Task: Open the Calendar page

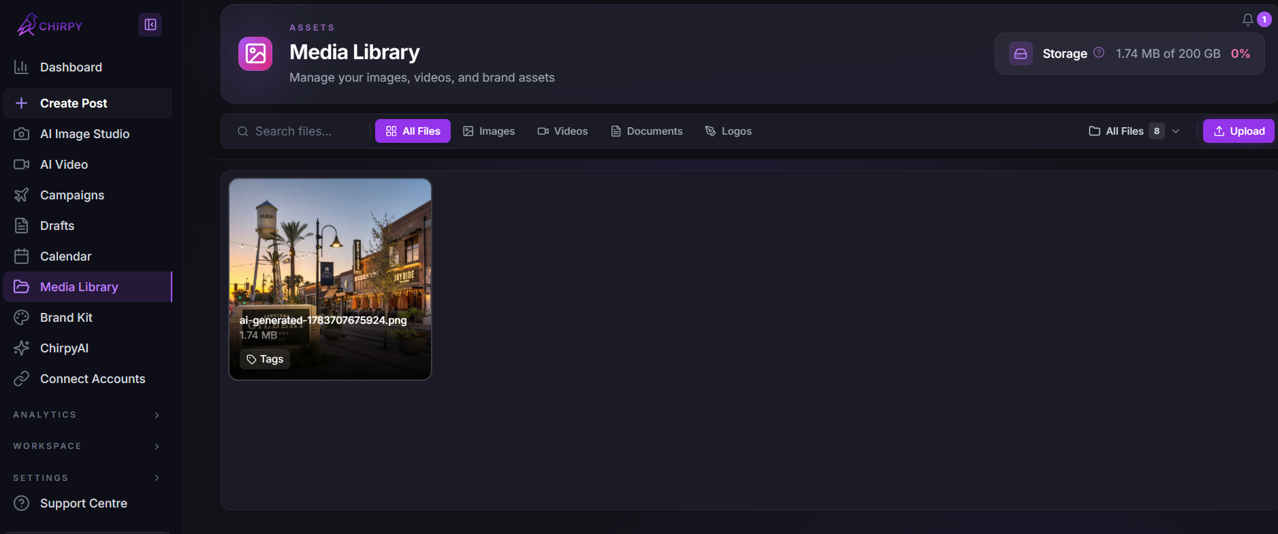Action: [x=87, y=256]
